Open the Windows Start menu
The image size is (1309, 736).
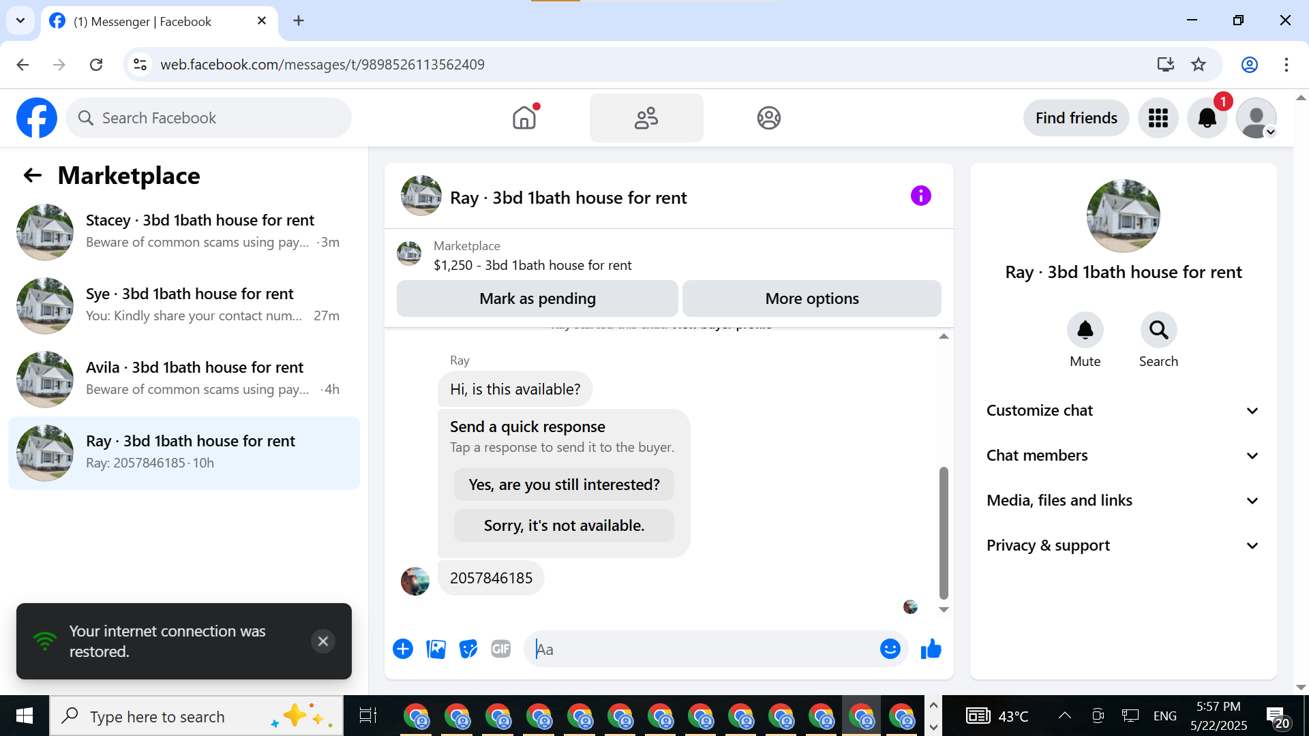(x=25, y=716)
